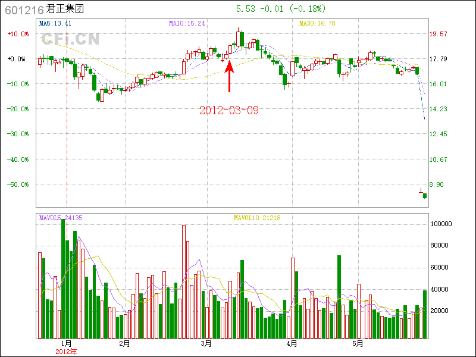Click the +0.0% axis label
The image size is (476, 357).
click(x=17, y=59)
